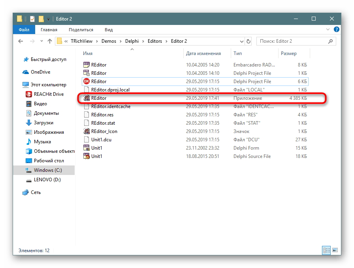Image resolution: width=354 pixels, height=268 pixels.
Task: Open Музыка folder in sidebar
Action: (38, 142)
